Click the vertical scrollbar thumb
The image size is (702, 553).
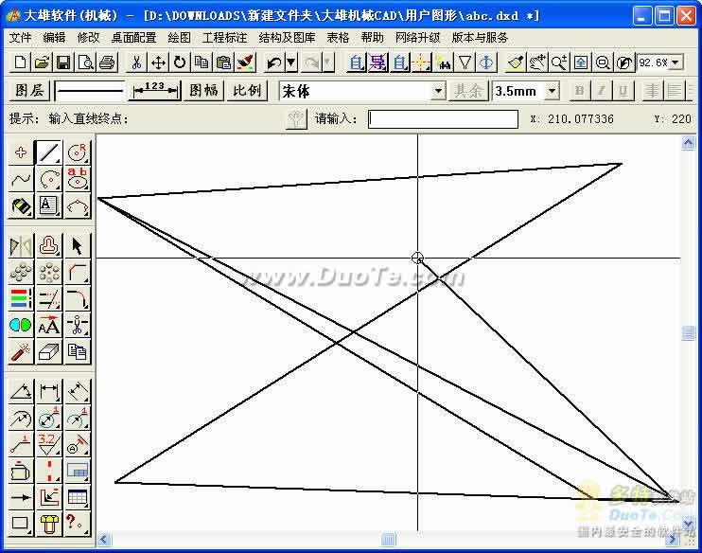(x=688, y=333)
